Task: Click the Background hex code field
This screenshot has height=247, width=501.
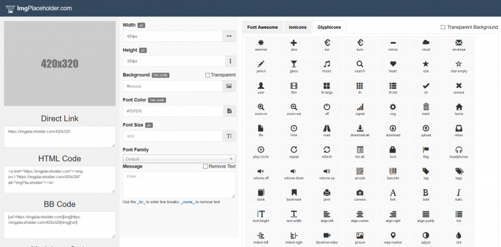Action: pyautogui.click(x=173, y=86)
